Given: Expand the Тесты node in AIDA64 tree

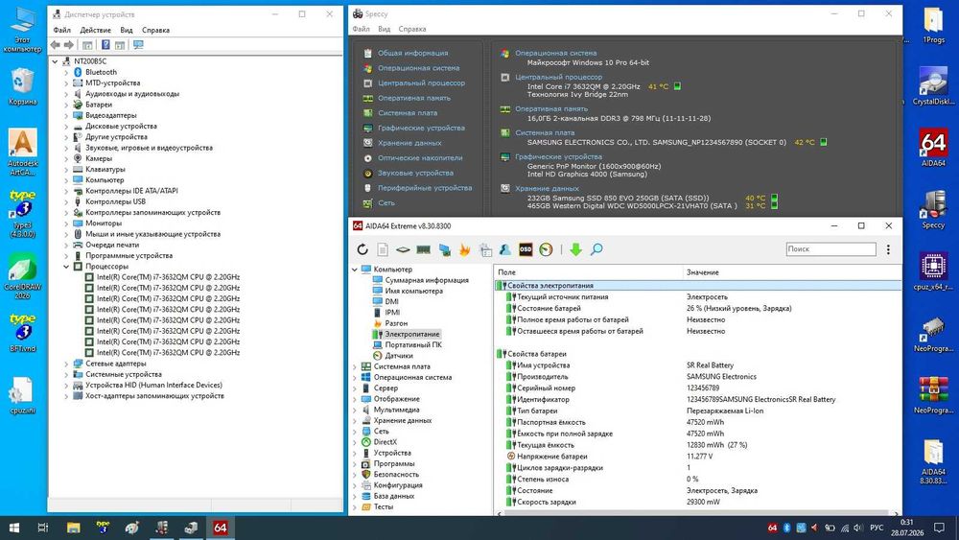Looking at the screenshot, I should point(355,507).
